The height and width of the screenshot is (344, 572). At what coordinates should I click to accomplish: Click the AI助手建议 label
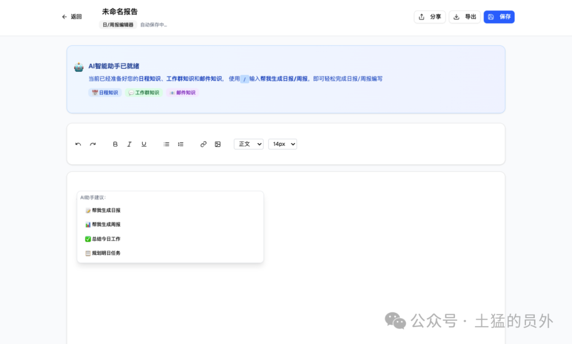point(93,197)
